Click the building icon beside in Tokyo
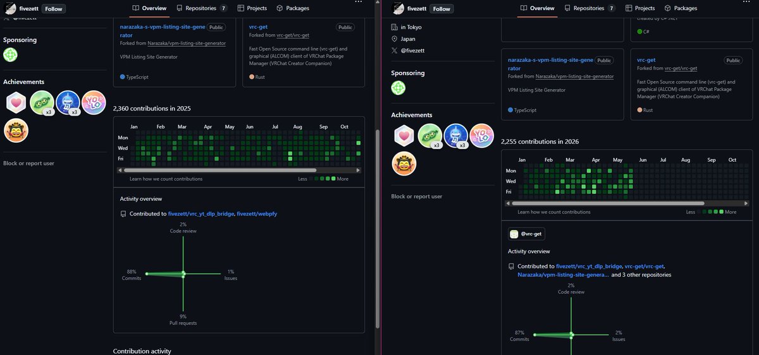Viewport: 759px width, 355px height. (395, 27)
